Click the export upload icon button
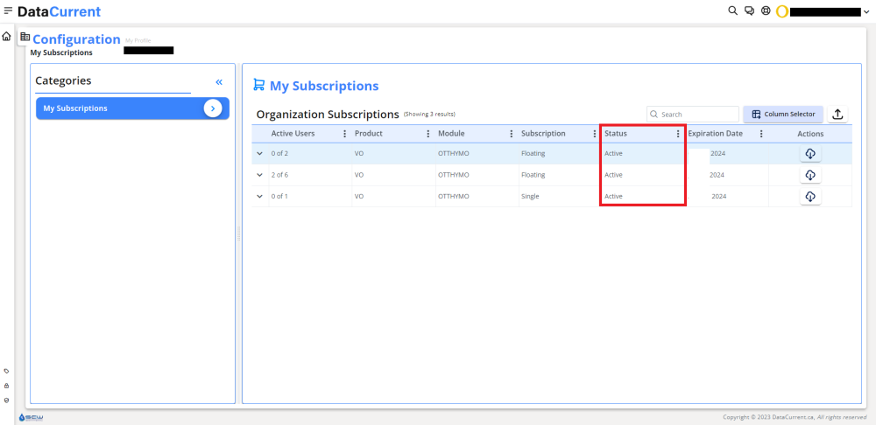Screen dimensions: 876x425 837,114
